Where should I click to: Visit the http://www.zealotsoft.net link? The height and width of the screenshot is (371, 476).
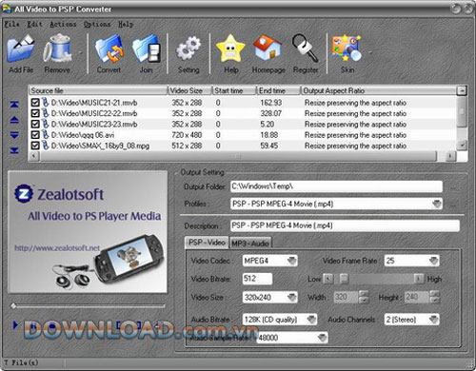tap(57, 248)
